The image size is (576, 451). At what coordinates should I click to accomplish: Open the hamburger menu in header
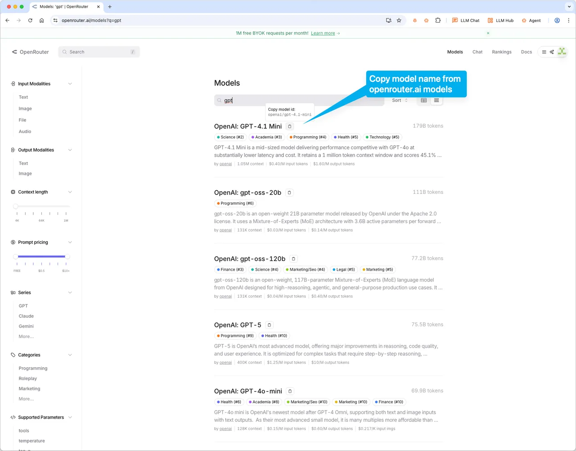544,52
